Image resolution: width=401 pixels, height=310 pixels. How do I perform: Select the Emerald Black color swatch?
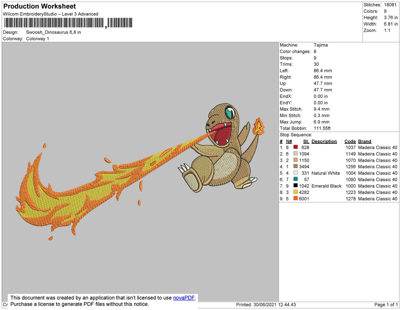click(295, 186)
